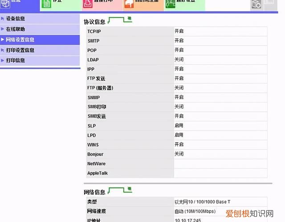Select the NetWare protocol label

tap(96, 164)
